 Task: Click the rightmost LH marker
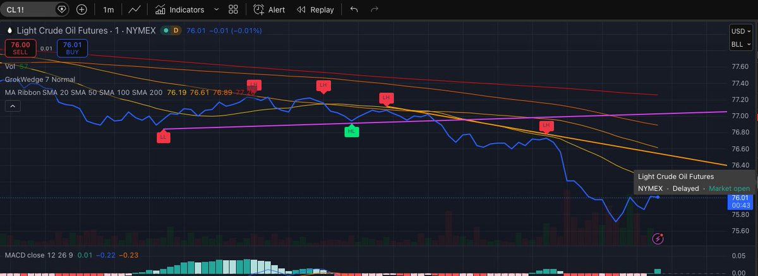547,126
